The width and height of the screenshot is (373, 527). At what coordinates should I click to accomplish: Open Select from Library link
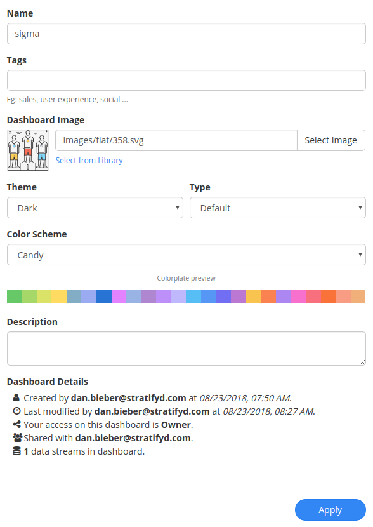[x=89, y=160]
